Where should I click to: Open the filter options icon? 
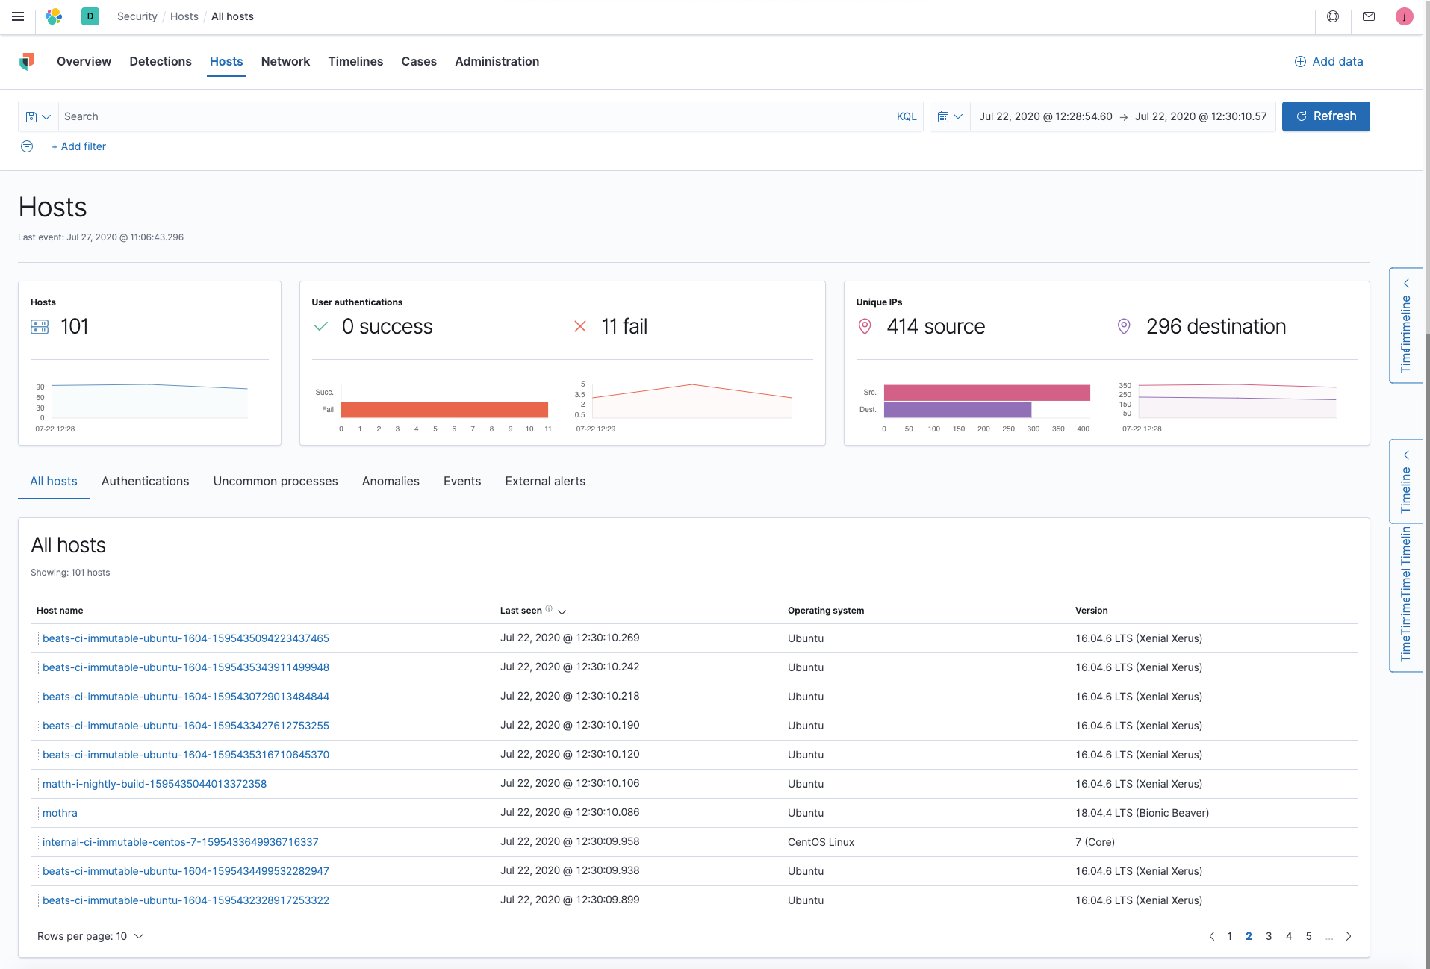tap(27, 146)
